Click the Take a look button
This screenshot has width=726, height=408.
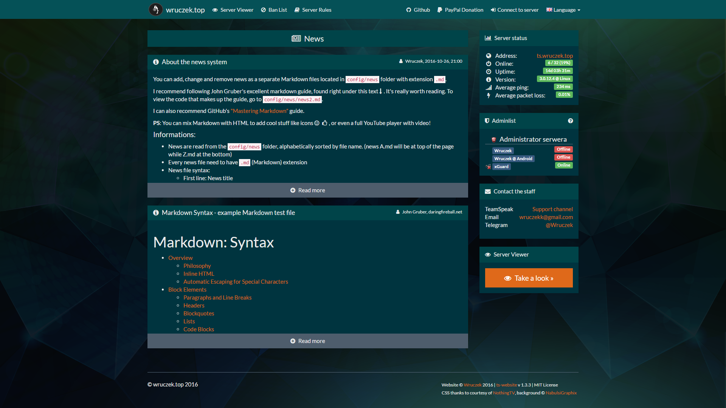point(529,278)
